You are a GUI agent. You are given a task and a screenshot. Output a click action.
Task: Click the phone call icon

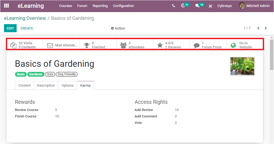(x=174, y=6)
